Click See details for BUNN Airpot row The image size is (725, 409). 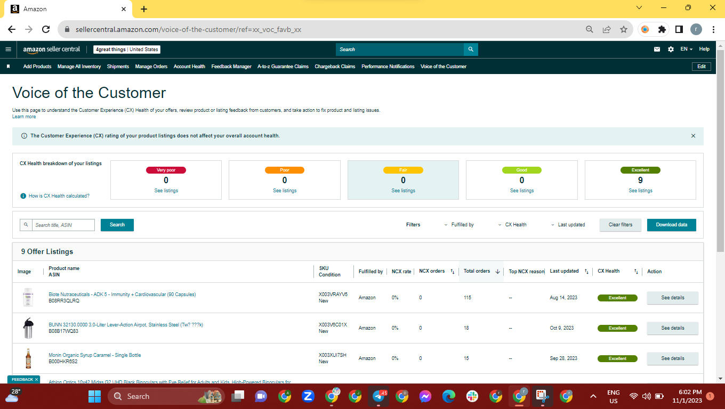[x=673, y=328]
